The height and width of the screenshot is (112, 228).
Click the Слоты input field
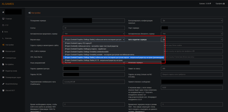tap(94, 28)
